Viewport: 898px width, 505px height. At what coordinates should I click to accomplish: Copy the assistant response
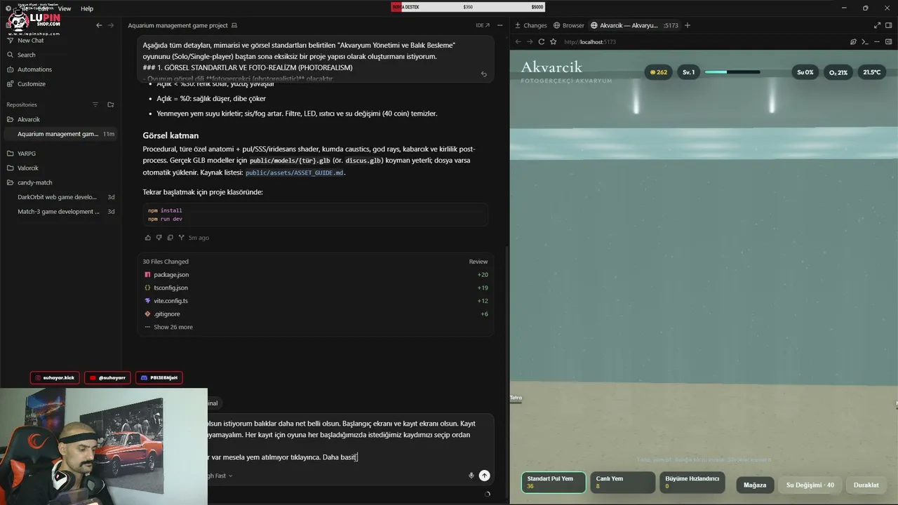(x=170, y=238)
